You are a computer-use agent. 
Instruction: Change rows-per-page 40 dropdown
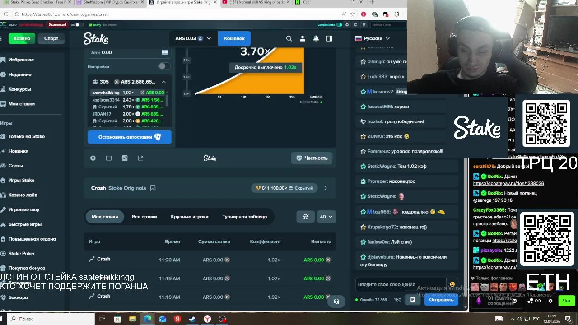coord(326,217)
